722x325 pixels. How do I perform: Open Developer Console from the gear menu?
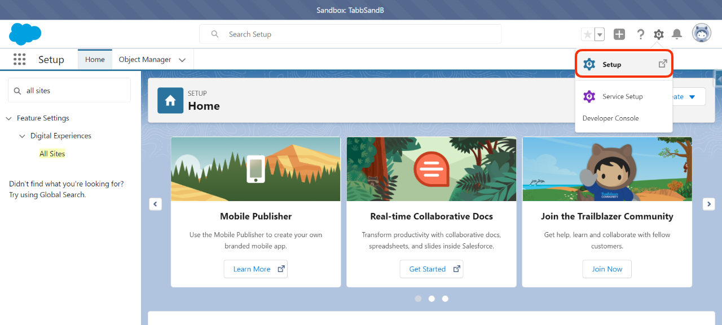click(611, 118)
